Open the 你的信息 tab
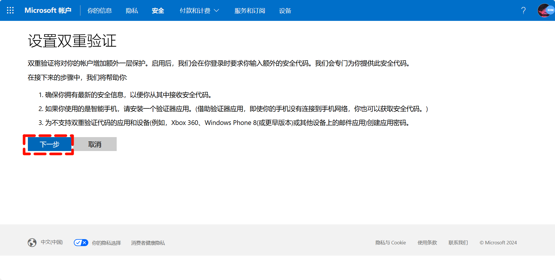 point(100,11)
